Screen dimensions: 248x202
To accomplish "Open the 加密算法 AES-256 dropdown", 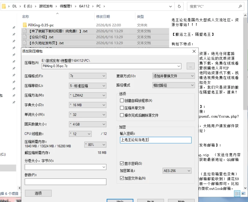I will click(177, 170).
